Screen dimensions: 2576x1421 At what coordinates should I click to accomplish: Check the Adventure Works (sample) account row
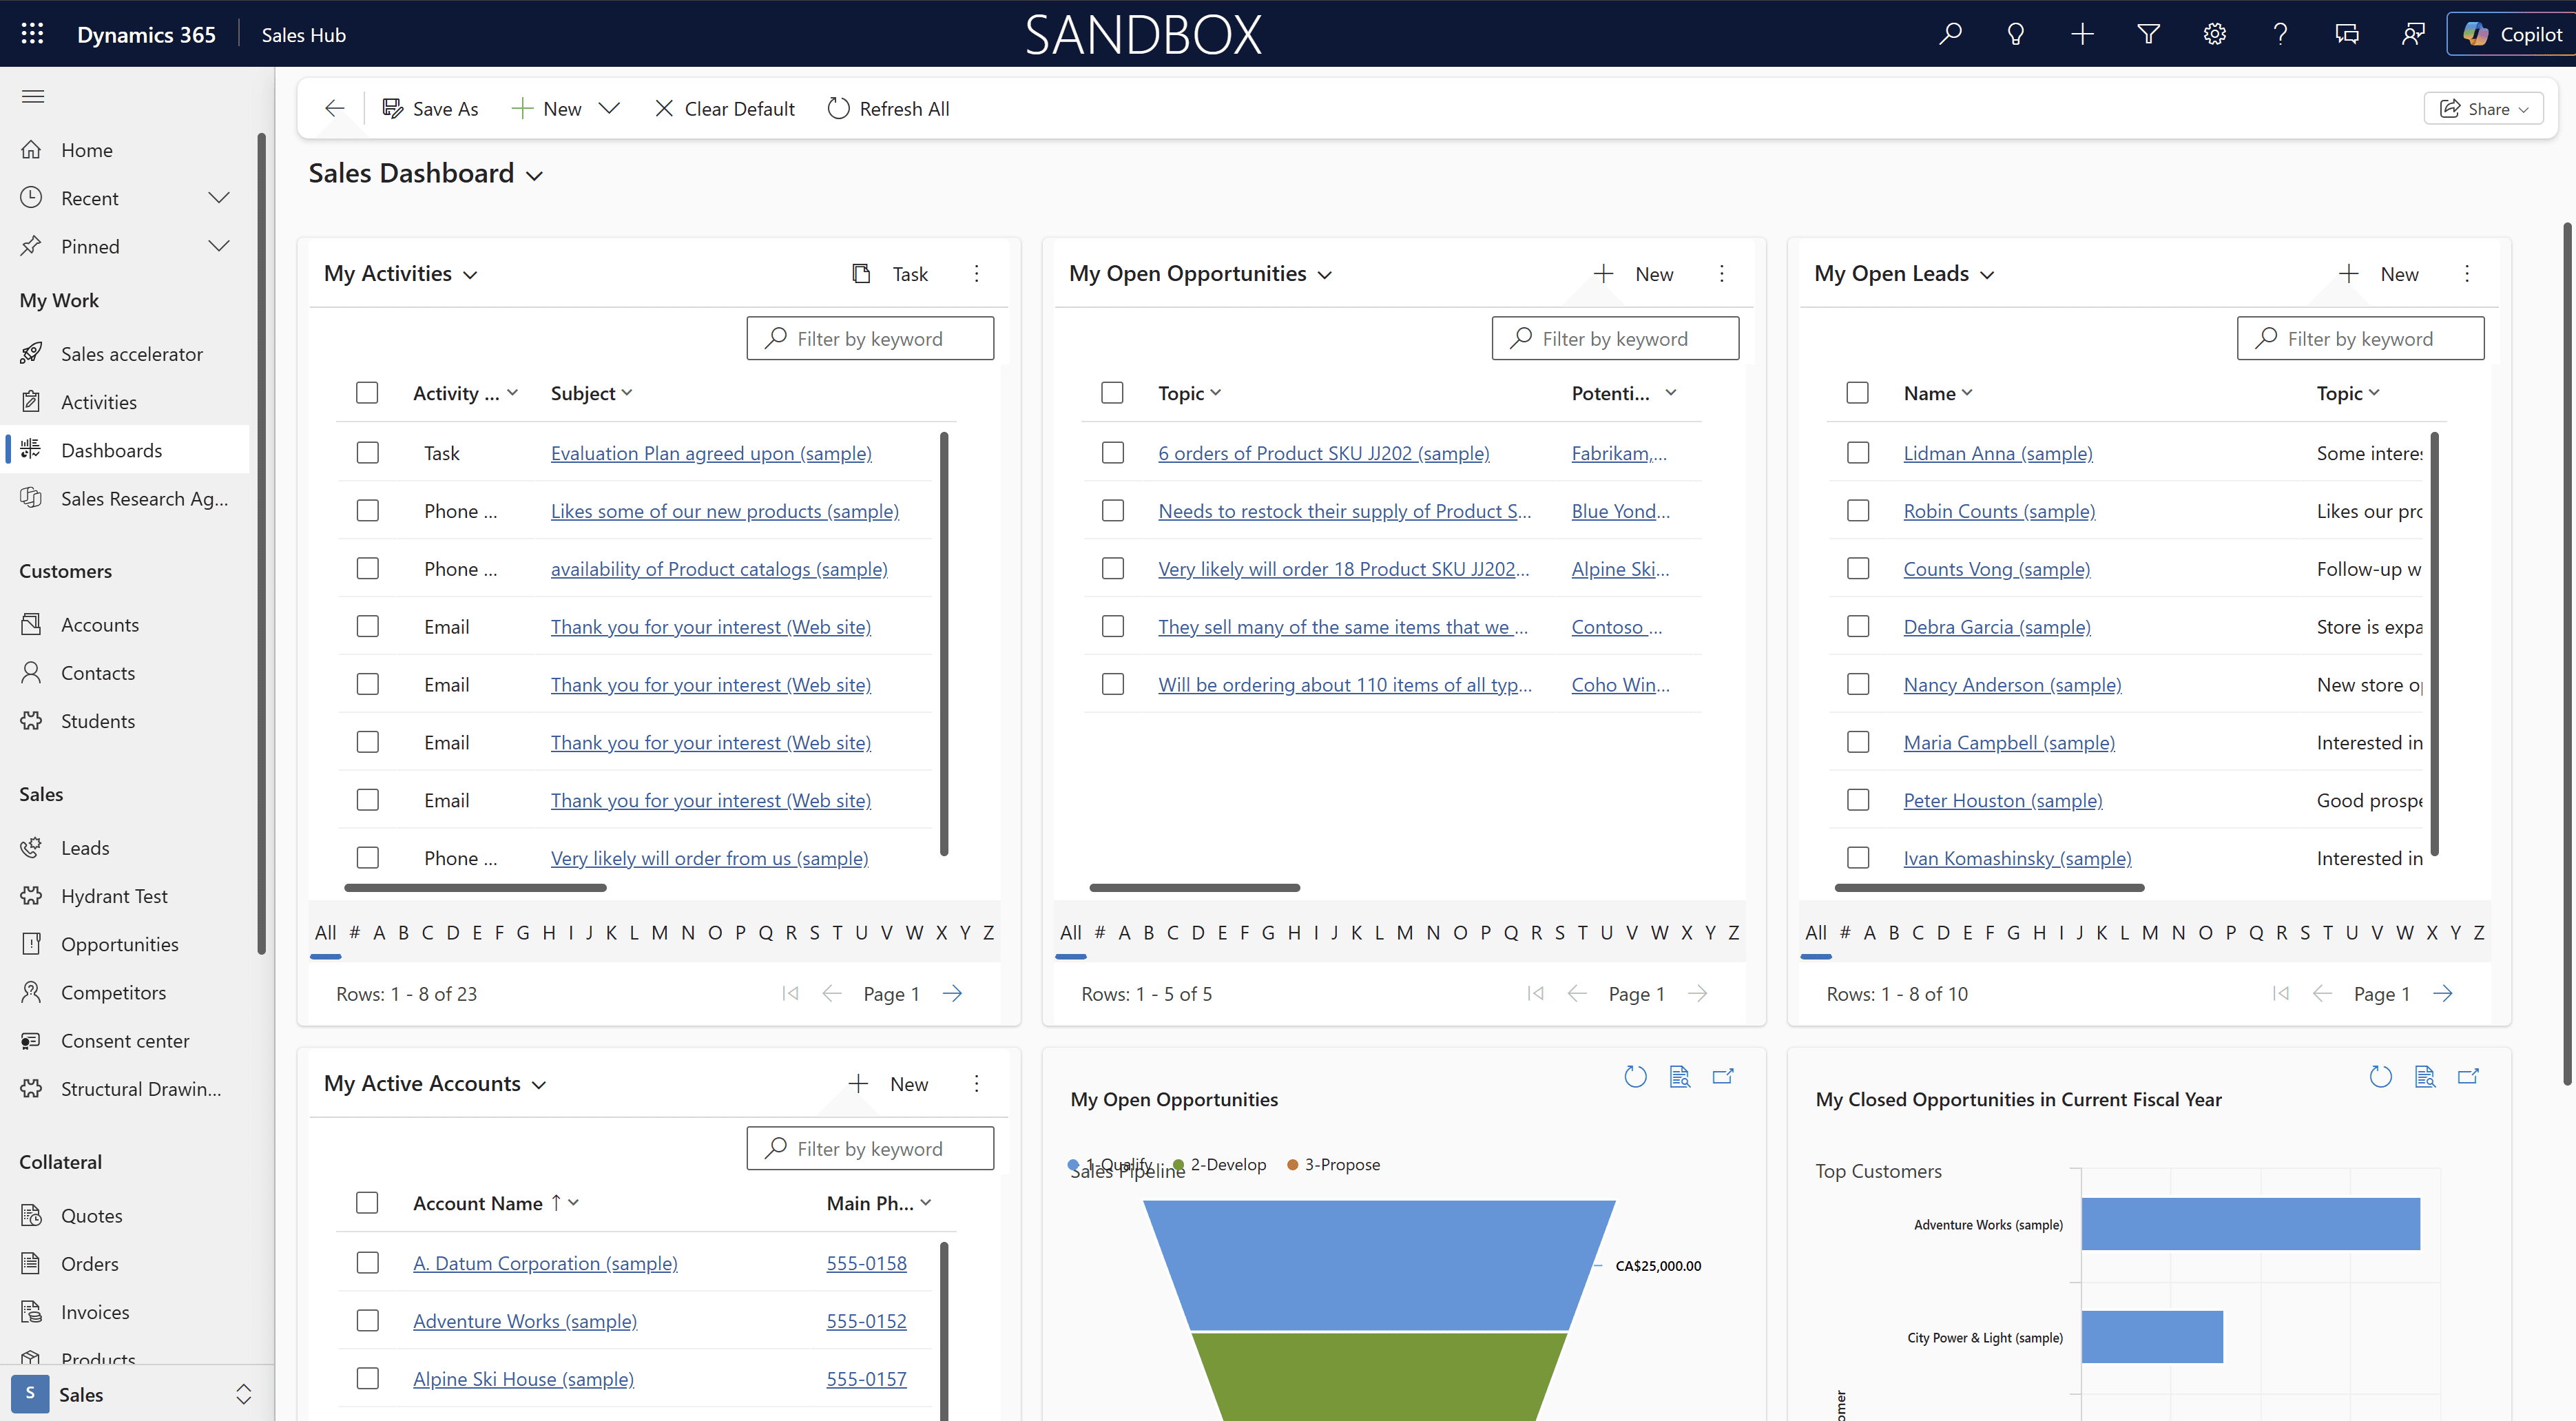pyautogui.click(x=368, y=1321)
